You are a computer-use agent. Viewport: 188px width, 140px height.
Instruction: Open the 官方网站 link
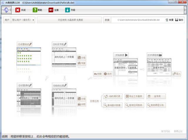coord(166,131)
